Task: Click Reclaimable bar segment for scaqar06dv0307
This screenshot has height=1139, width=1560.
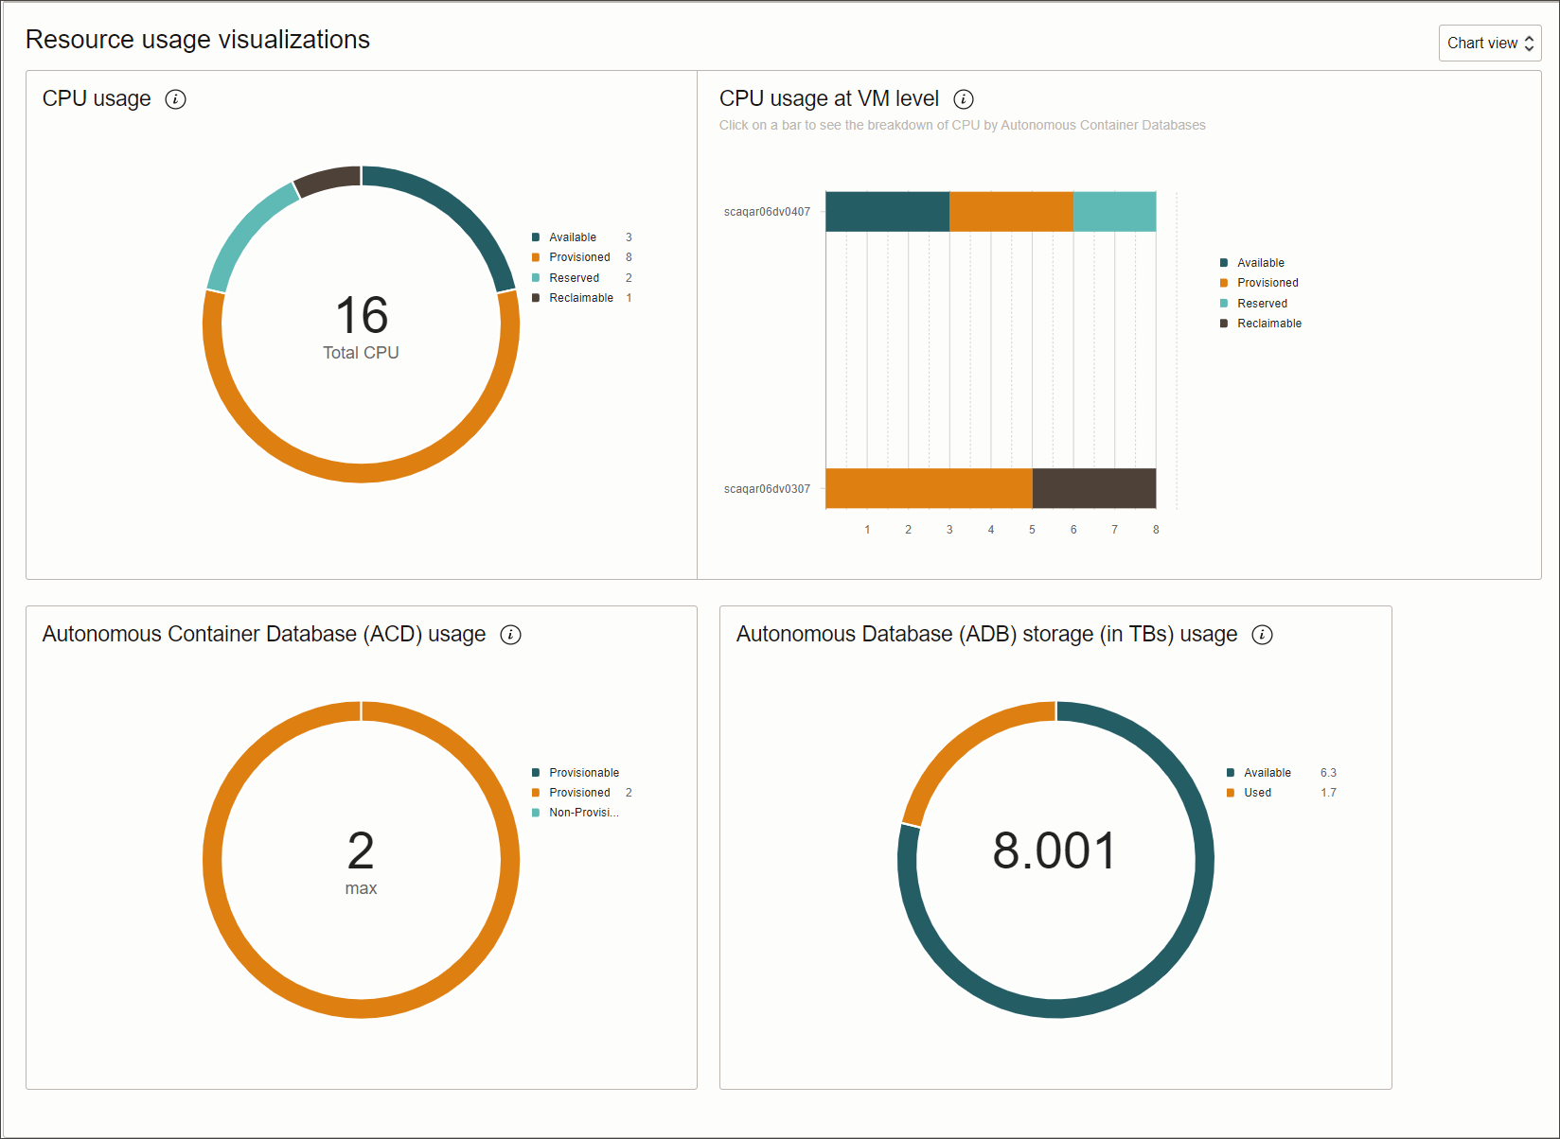Action: [x=1093, y=488]
